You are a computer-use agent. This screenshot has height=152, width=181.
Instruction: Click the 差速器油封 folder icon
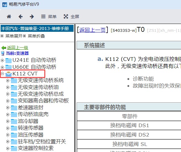pos(14,108)
